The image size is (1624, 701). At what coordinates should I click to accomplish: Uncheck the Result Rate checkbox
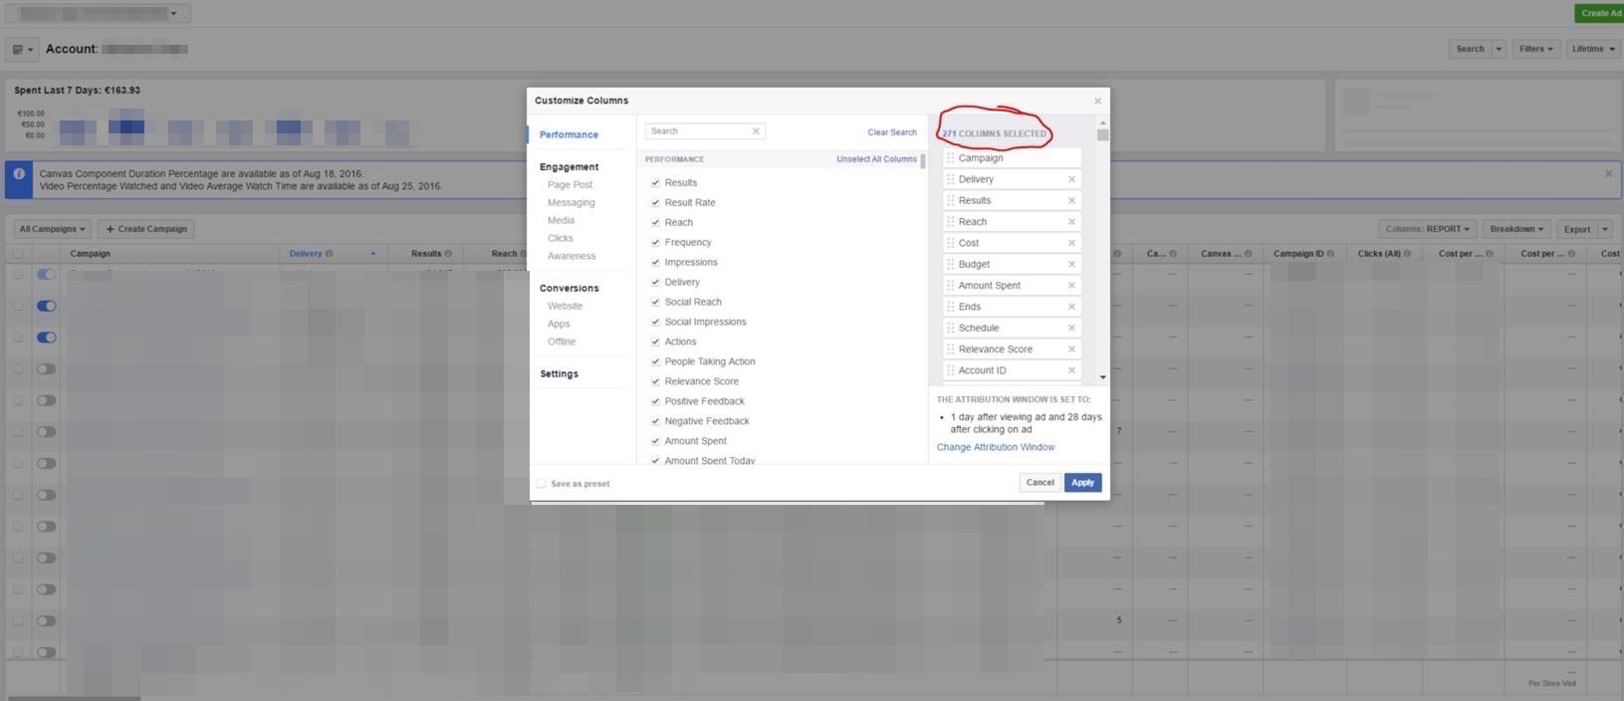[655, 202]
